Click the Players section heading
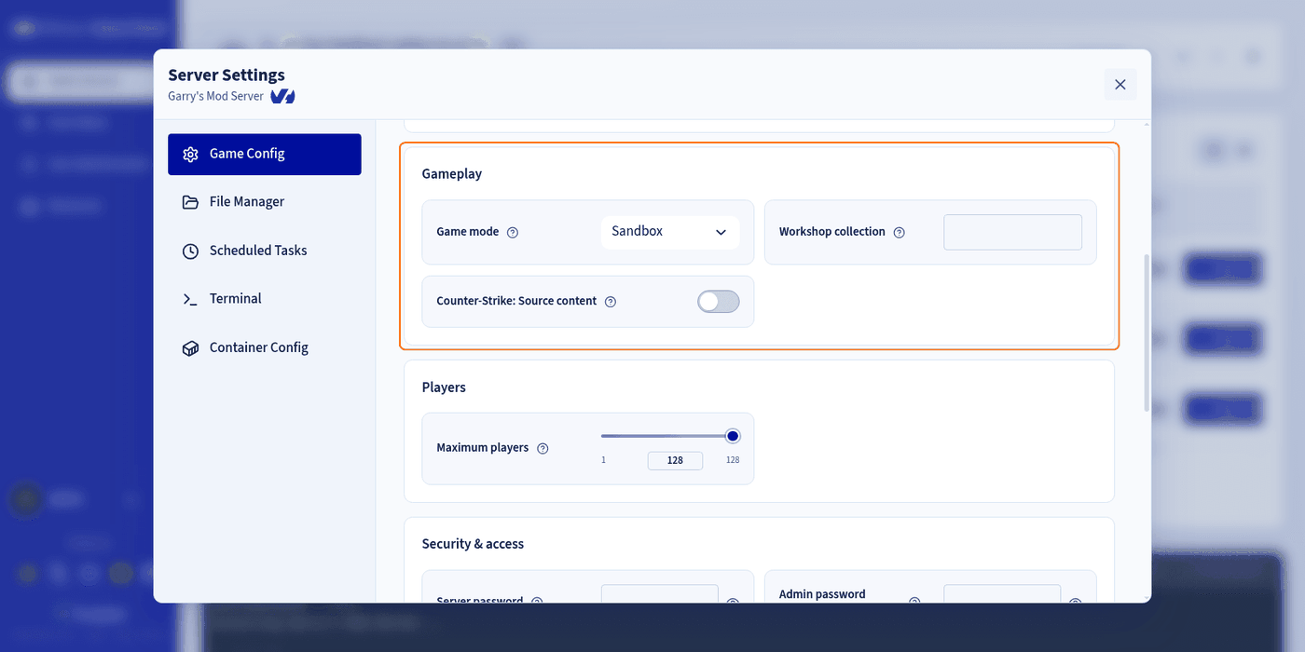Viewport: 1305px width, 652px height. tap(444, 387)
